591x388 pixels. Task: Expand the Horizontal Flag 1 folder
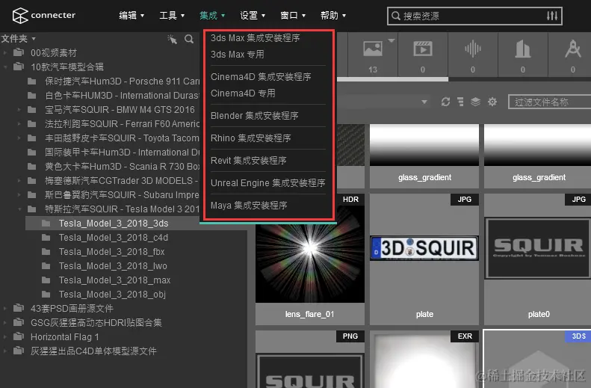tap(5, 336)
